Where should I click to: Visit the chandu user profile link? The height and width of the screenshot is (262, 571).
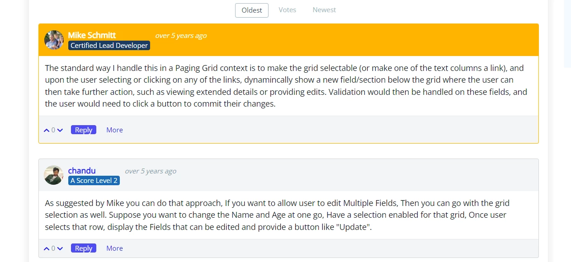[82, 171]
